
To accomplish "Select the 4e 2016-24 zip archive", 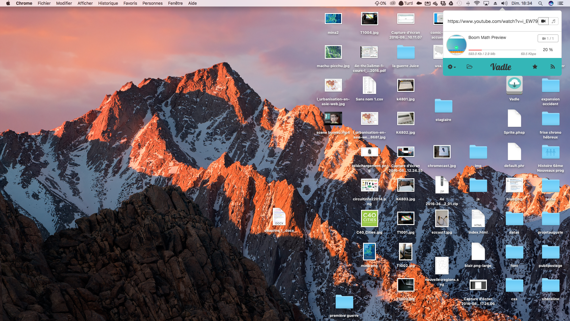I will pyautogui.click(x=442, y=185).
